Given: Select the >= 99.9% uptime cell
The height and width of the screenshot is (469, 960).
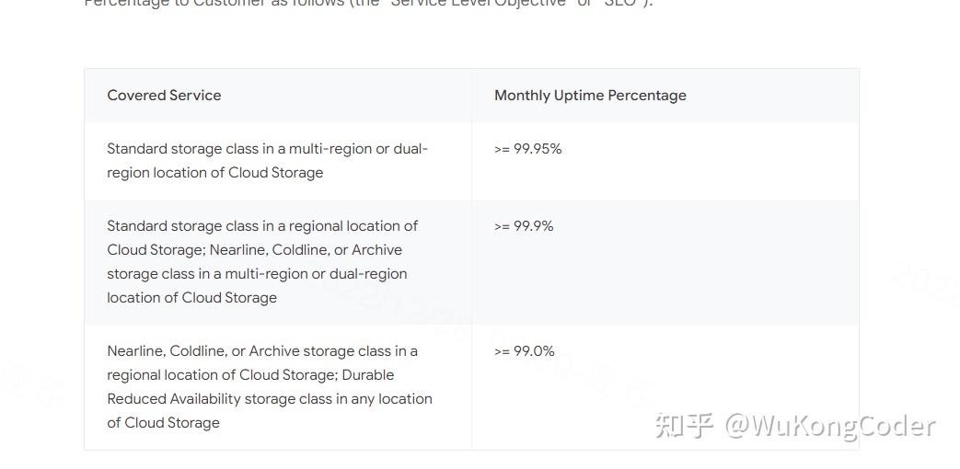Looking at the screenshot, I should (x=524, y=226).
